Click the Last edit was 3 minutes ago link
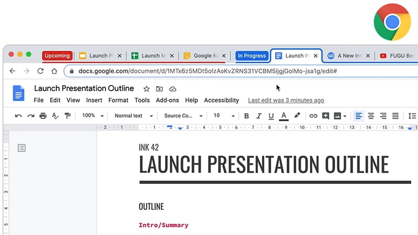 coord(286,100)
